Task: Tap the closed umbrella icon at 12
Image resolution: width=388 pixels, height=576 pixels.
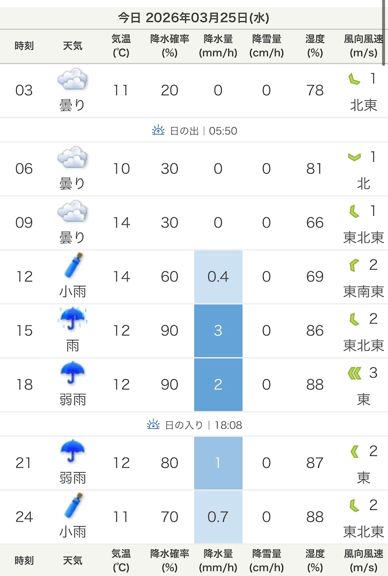Action: click(73, 266)
